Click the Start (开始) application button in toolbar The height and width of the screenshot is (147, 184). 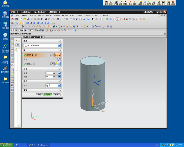pos(15,19)
